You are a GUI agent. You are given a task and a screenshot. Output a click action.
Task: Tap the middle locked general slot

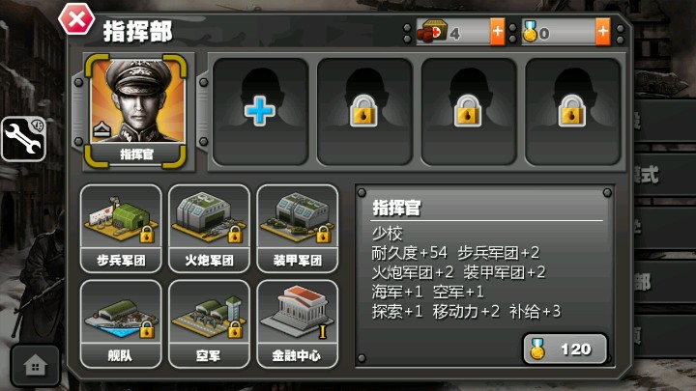click(468, 111)
